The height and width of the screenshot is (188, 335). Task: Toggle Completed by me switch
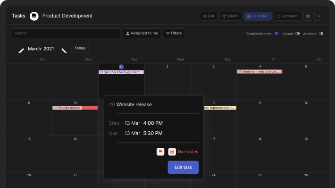(x=277, y=34)
